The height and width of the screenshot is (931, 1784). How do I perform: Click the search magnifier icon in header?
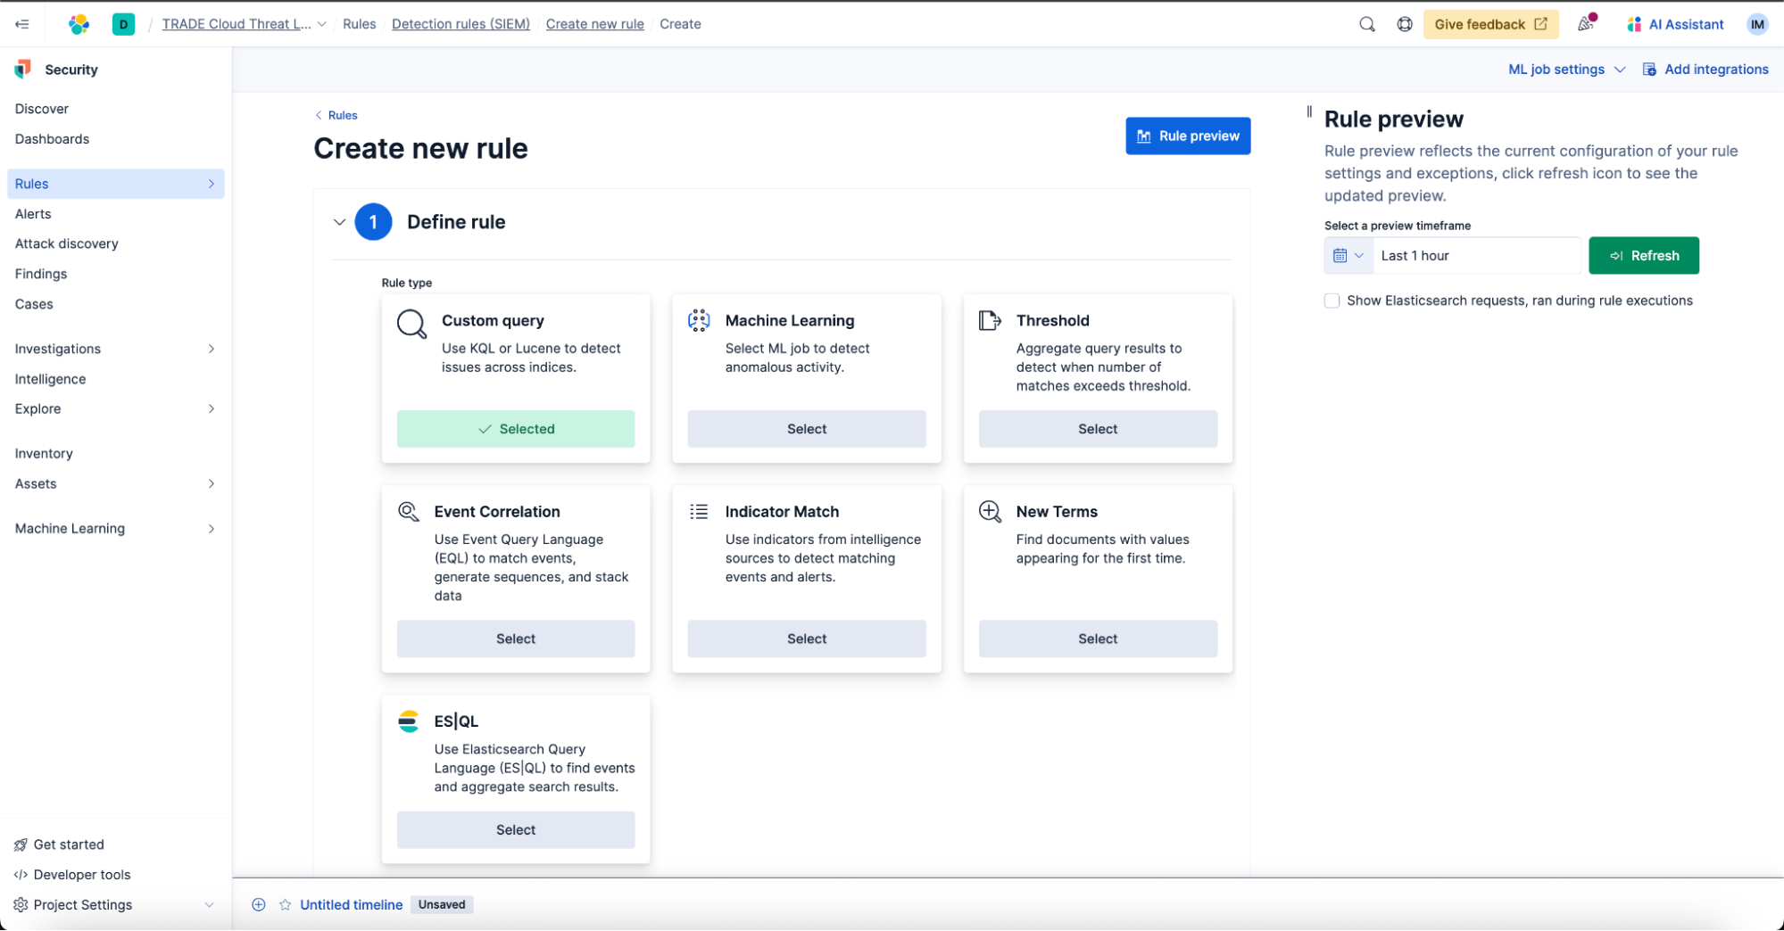[x=1366, y=24]
